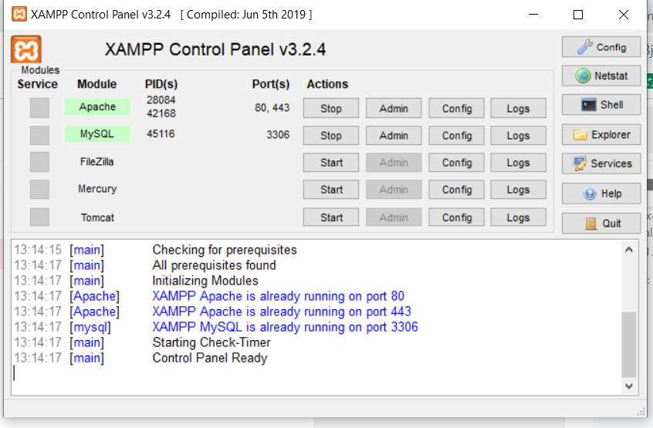Quit XAMPP using the door icon button
Viewport: 653px width, 428px height.
pos(601,224)
